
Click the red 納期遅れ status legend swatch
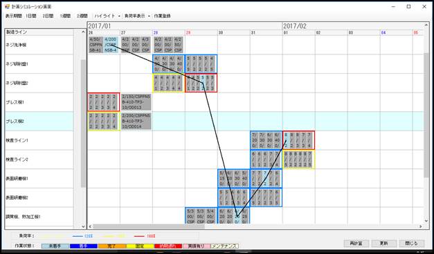point(168,246)
